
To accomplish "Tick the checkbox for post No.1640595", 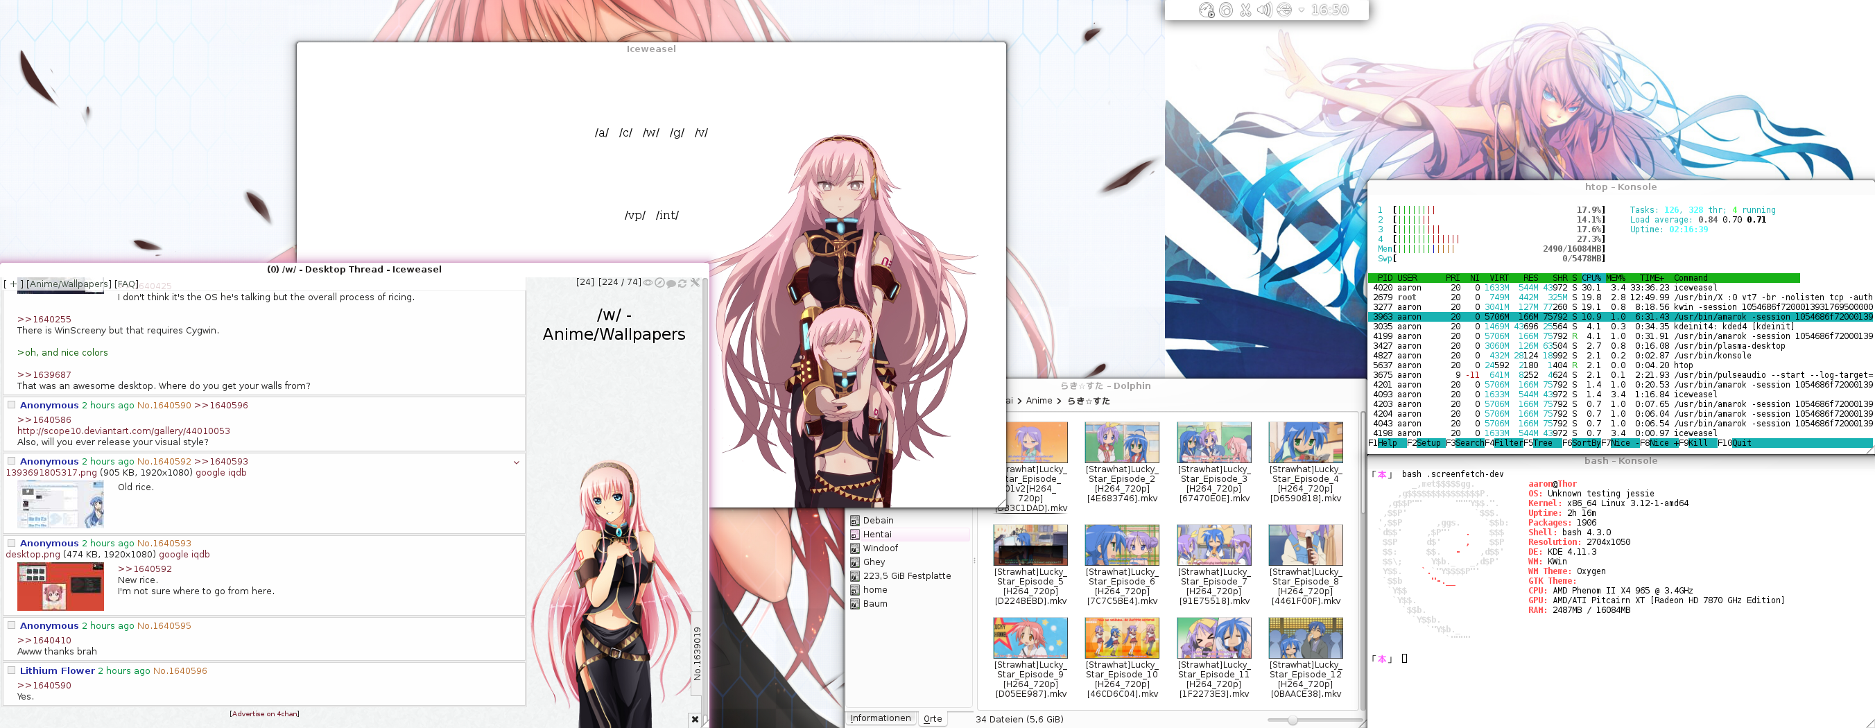I will coord(12,625).
